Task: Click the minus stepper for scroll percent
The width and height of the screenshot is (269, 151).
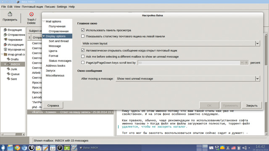Action: 242,62
